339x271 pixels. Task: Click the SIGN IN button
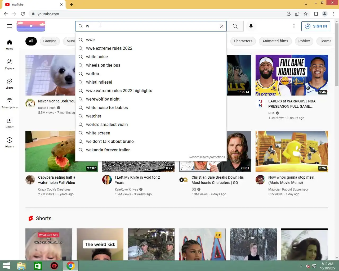click(x=316, y=26)
